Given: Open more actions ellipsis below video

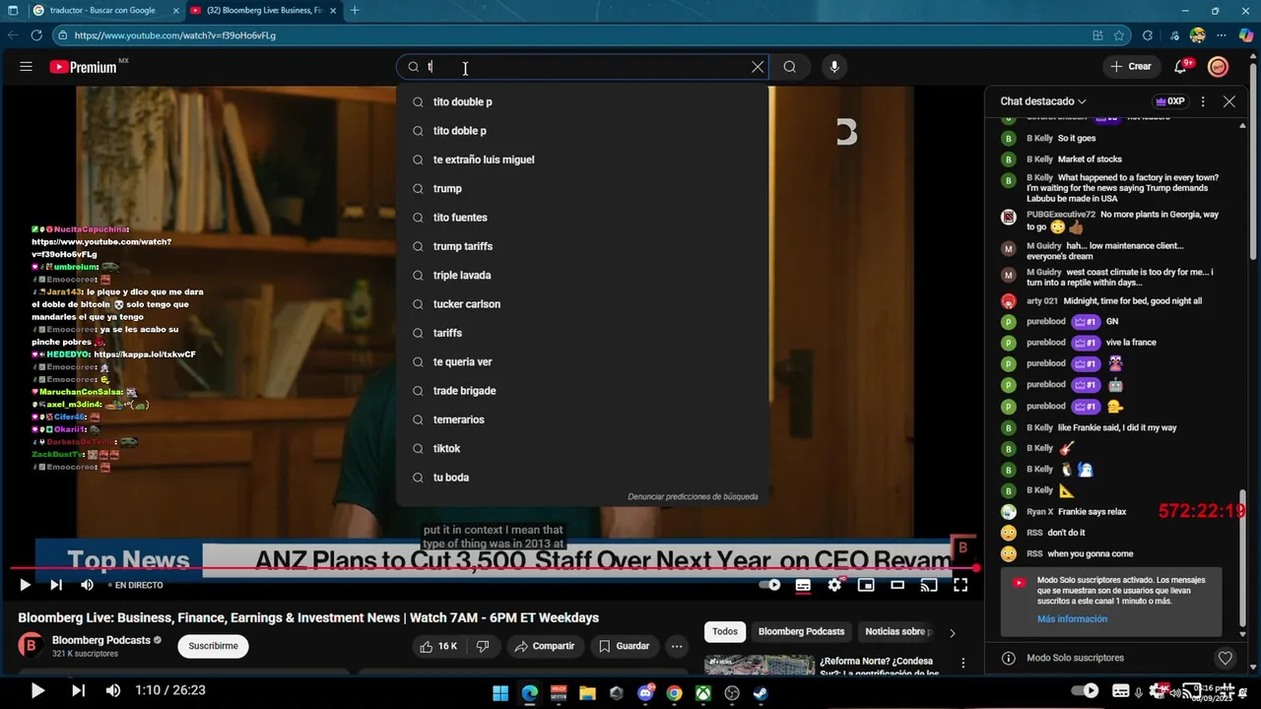Looking at the screenshot, I should click(x=676, y=646).
